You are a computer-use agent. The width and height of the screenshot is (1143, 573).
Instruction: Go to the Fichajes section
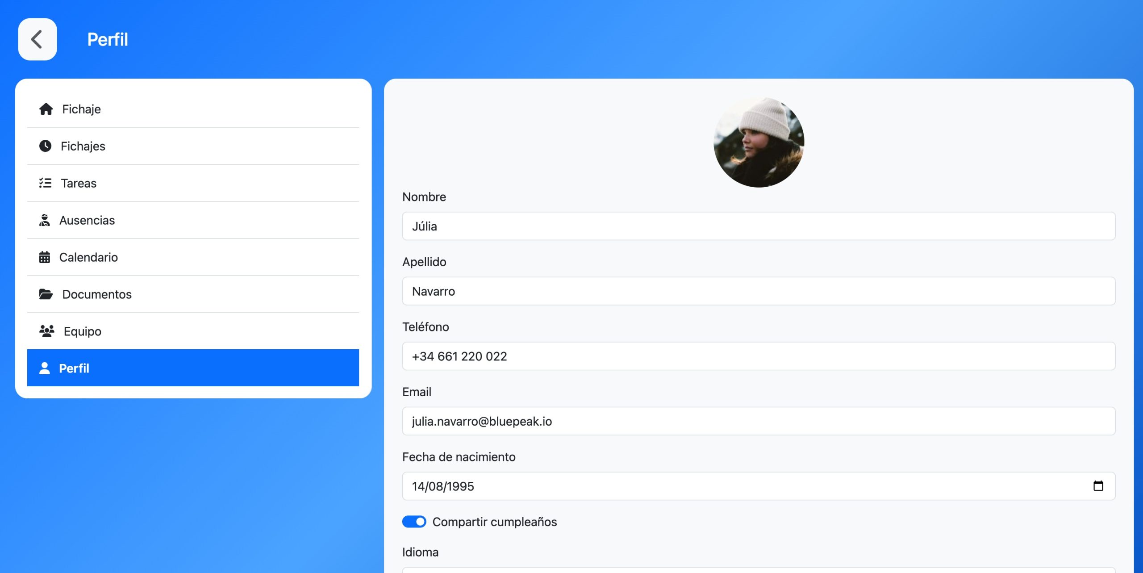(193, 146)
